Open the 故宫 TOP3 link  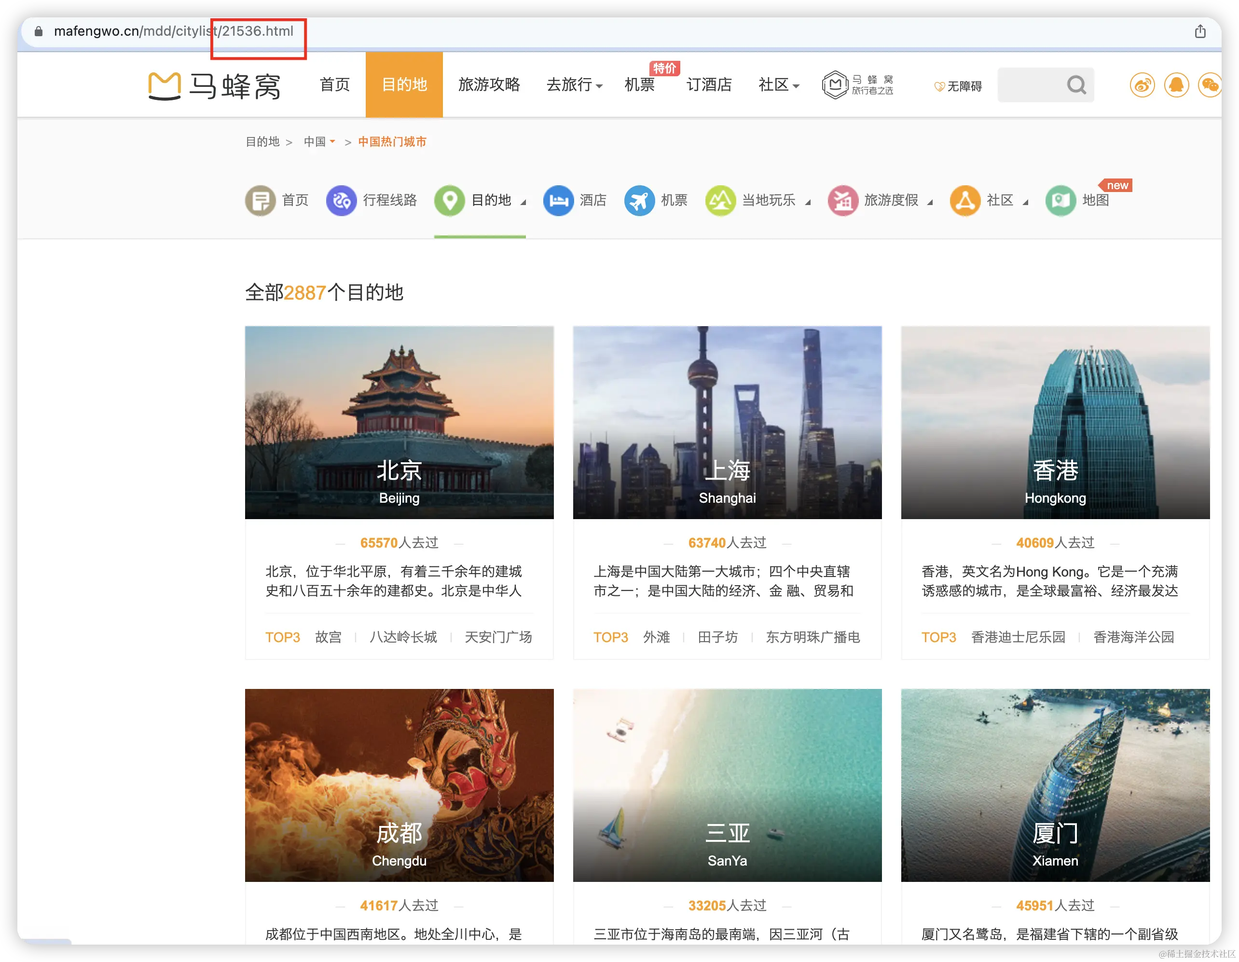point(328,637)
